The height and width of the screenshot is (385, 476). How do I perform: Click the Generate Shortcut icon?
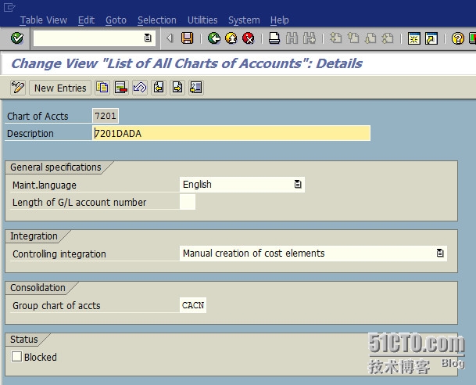pyautogui.click(x=431, y=38)
